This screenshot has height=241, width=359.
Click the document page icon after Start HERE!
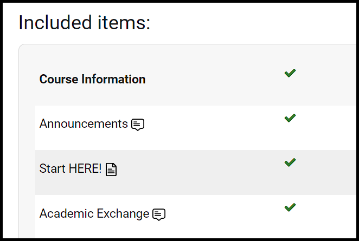(111, 170)
